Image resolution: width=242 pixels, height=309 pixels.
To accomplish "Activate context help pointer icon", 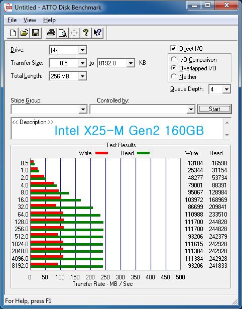I will (97, 33).
